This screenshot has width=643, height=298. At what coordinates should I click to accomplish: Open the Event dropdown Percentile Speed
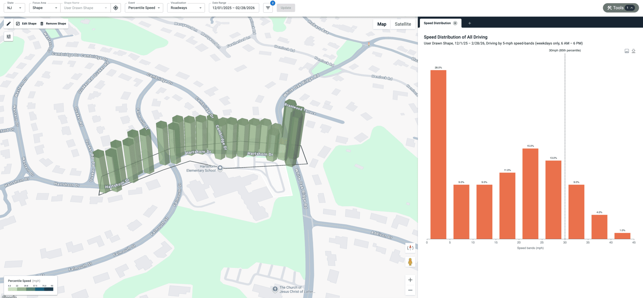tap(144, 8)
